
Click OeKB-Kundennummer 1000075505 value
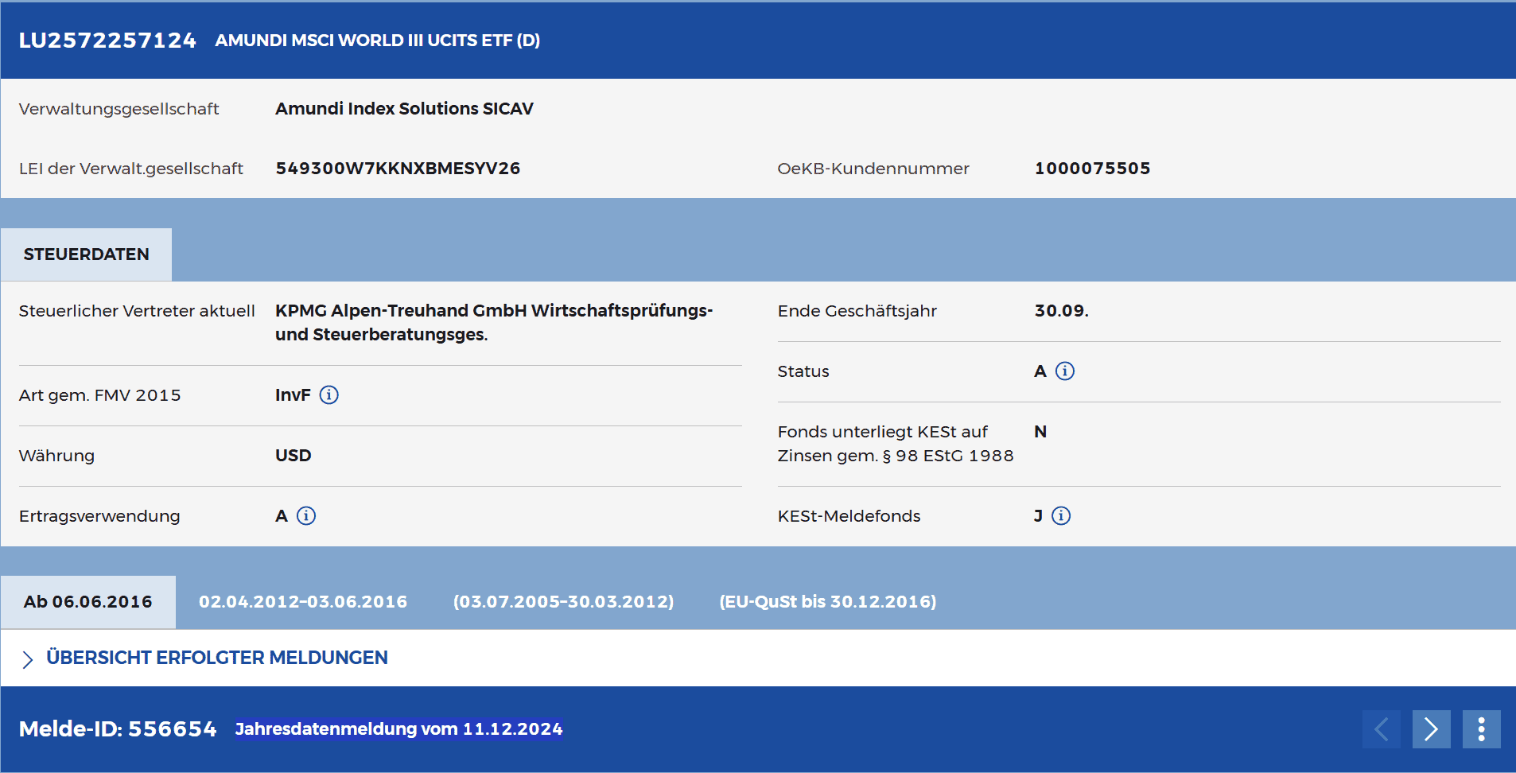pos(1092,169)
